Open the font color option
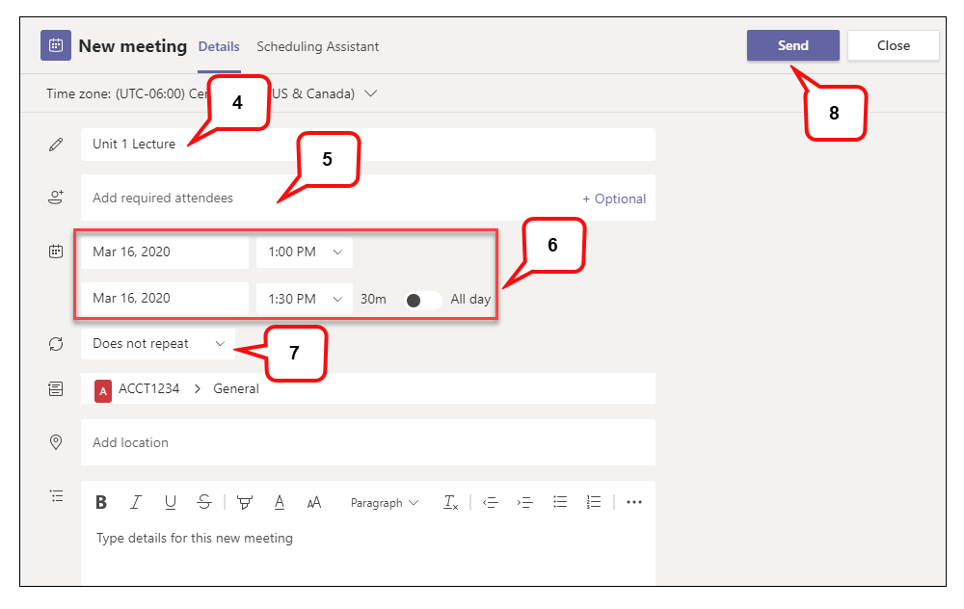The width and height of the screenshot is (964, 609). click(x=279, y=502)
